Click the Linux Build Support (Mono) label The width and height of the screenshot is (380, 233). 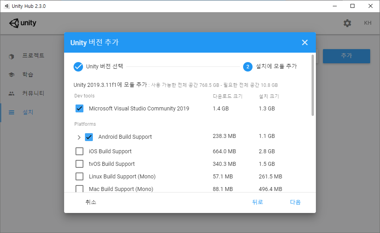pyautogui.click(x=122, y=177)
